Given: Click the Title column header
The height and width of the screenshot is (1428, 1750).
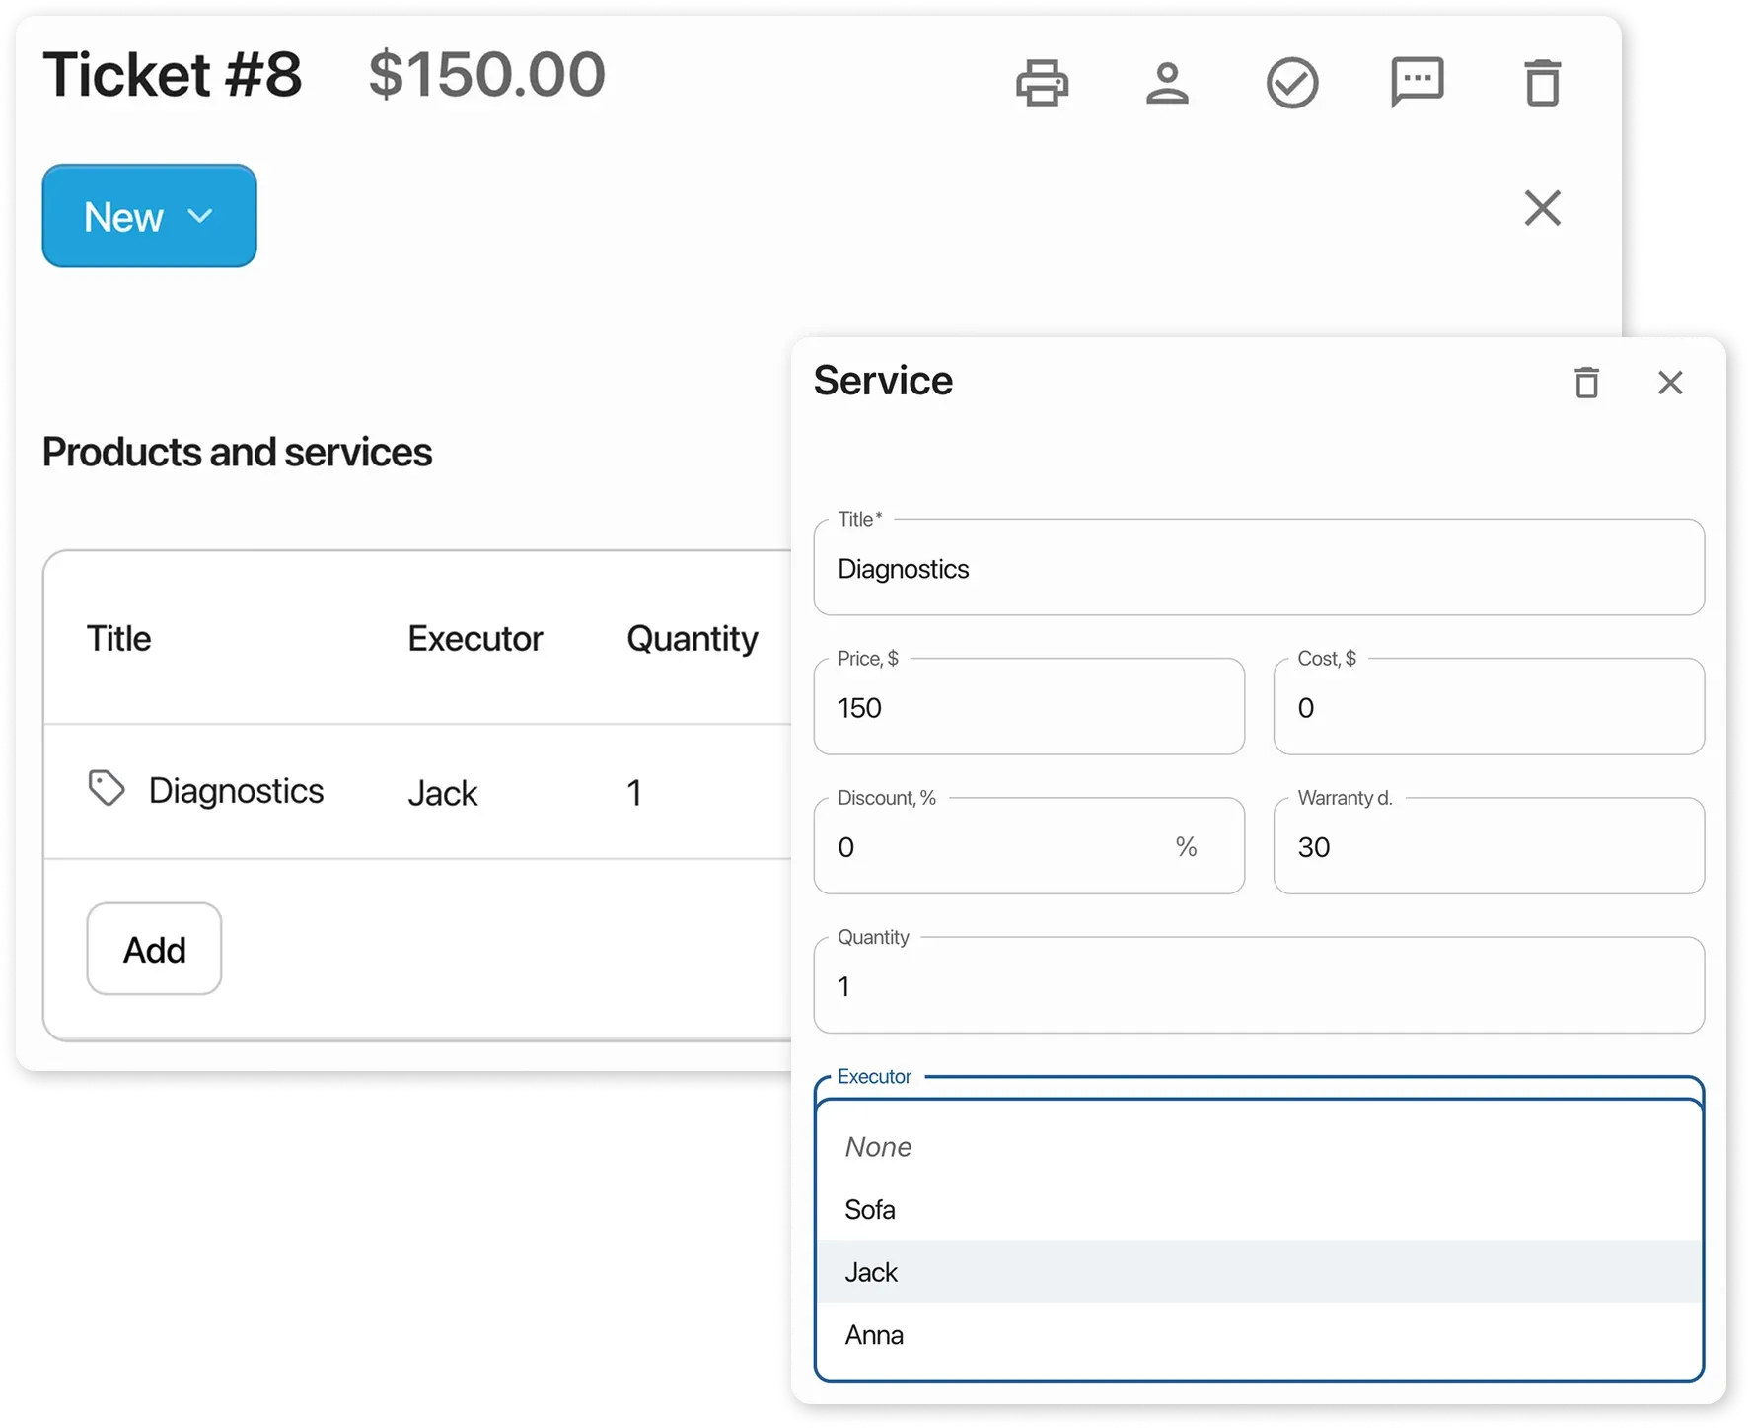Looking at the screenshot, I should (118, 638).
